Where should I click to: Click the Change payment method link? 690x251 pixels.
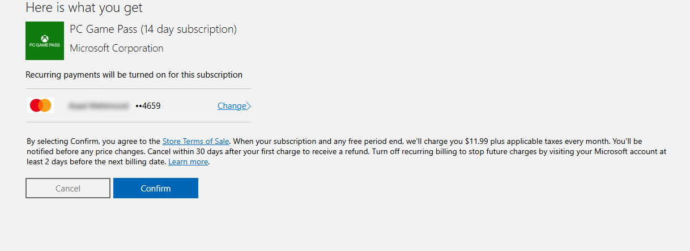coord(232,106)
